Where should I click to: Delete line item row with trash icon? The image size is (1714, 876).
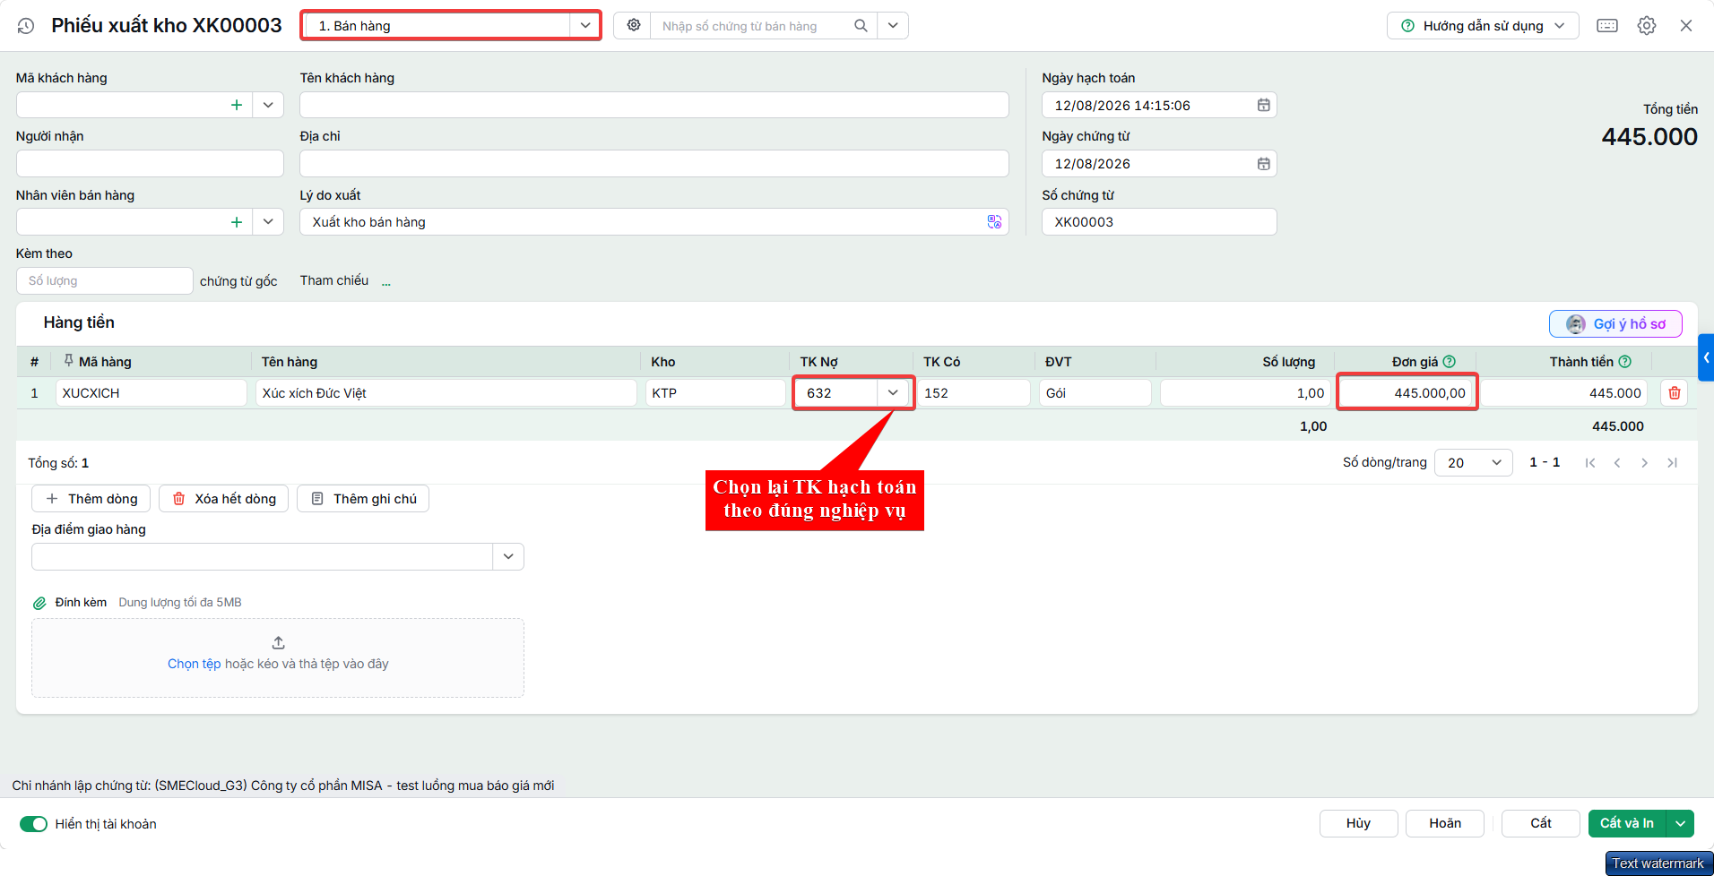1675,393
